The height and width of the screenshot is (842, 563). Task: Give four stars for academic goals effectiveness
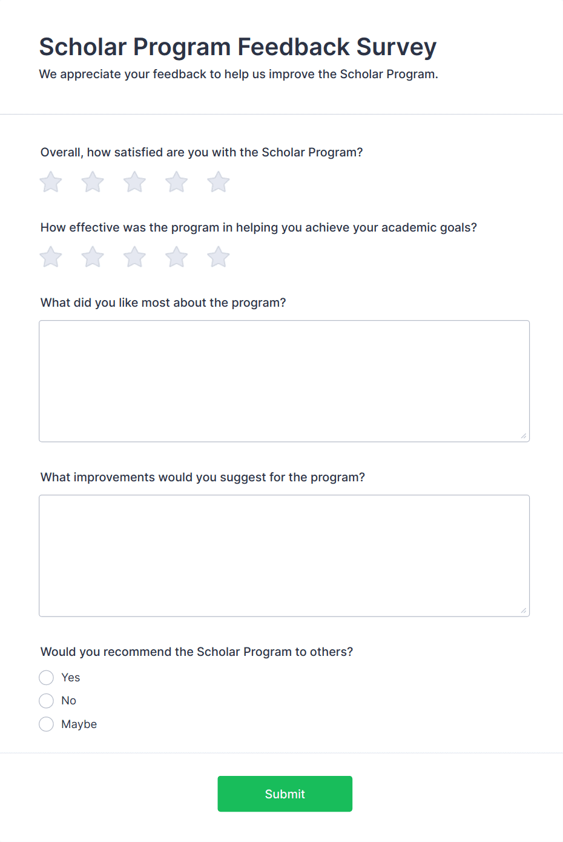[x=176, y=257]
